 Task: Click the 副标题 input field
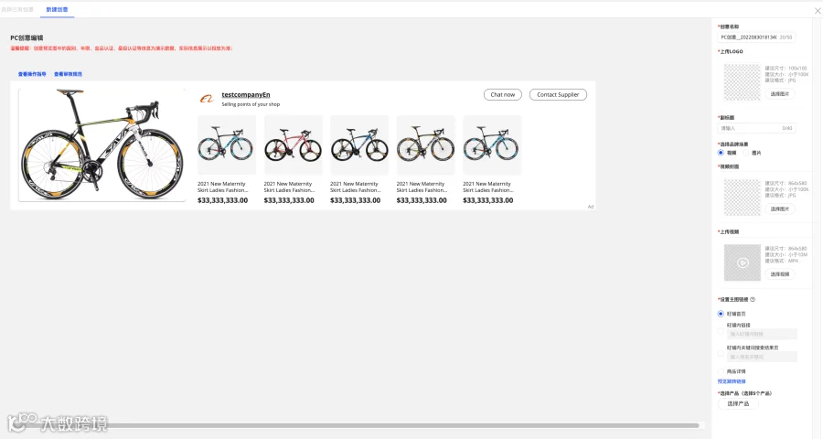756,128
